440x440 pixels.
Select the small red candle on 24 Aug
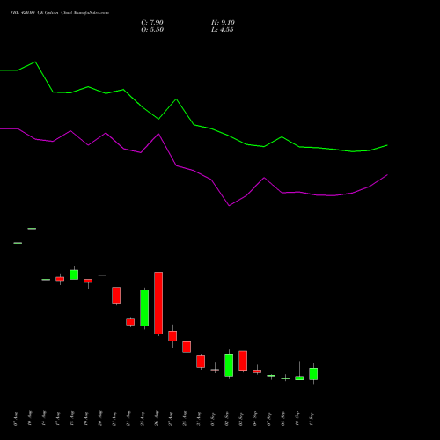point(130,322)
